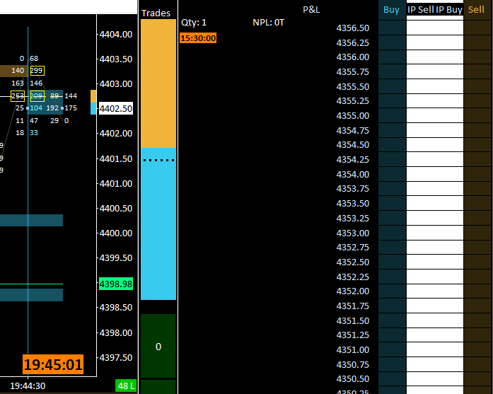This screenshot has height=394, width=493.
Task: Click the Buy column header
Action: click(391, 10)
